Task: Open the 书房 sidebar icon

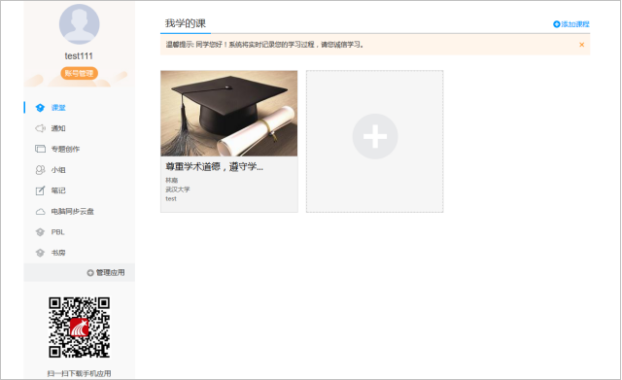Action: tap(40, 253)
